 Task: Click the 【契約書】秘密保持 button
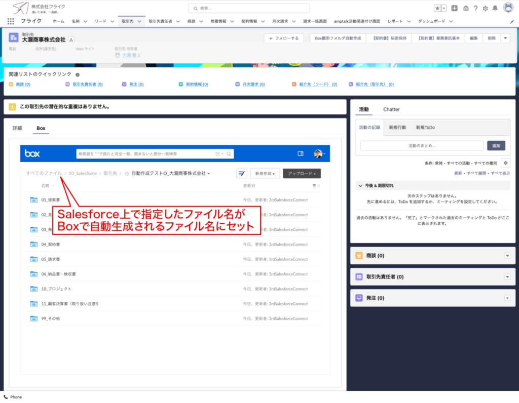(389, 38)
